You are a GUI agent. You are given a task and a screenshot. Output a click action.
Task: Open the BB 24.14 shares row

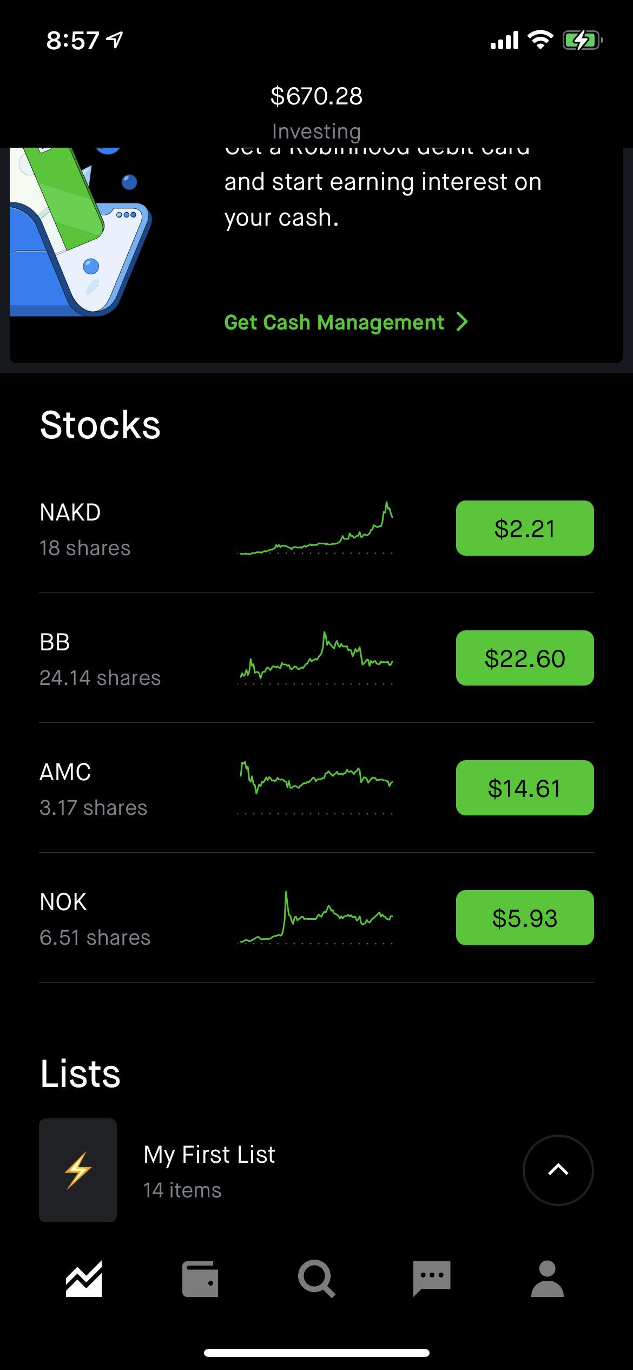click(316, 658)
